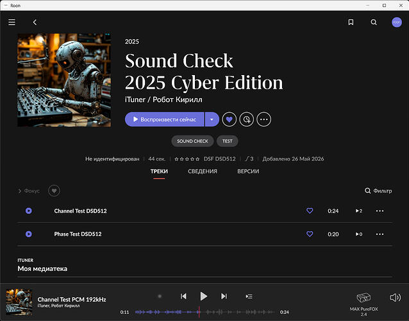Click elapsed time '0:11' in footer
The height and width of the screenshot is (321, 409).
(124, 312)
